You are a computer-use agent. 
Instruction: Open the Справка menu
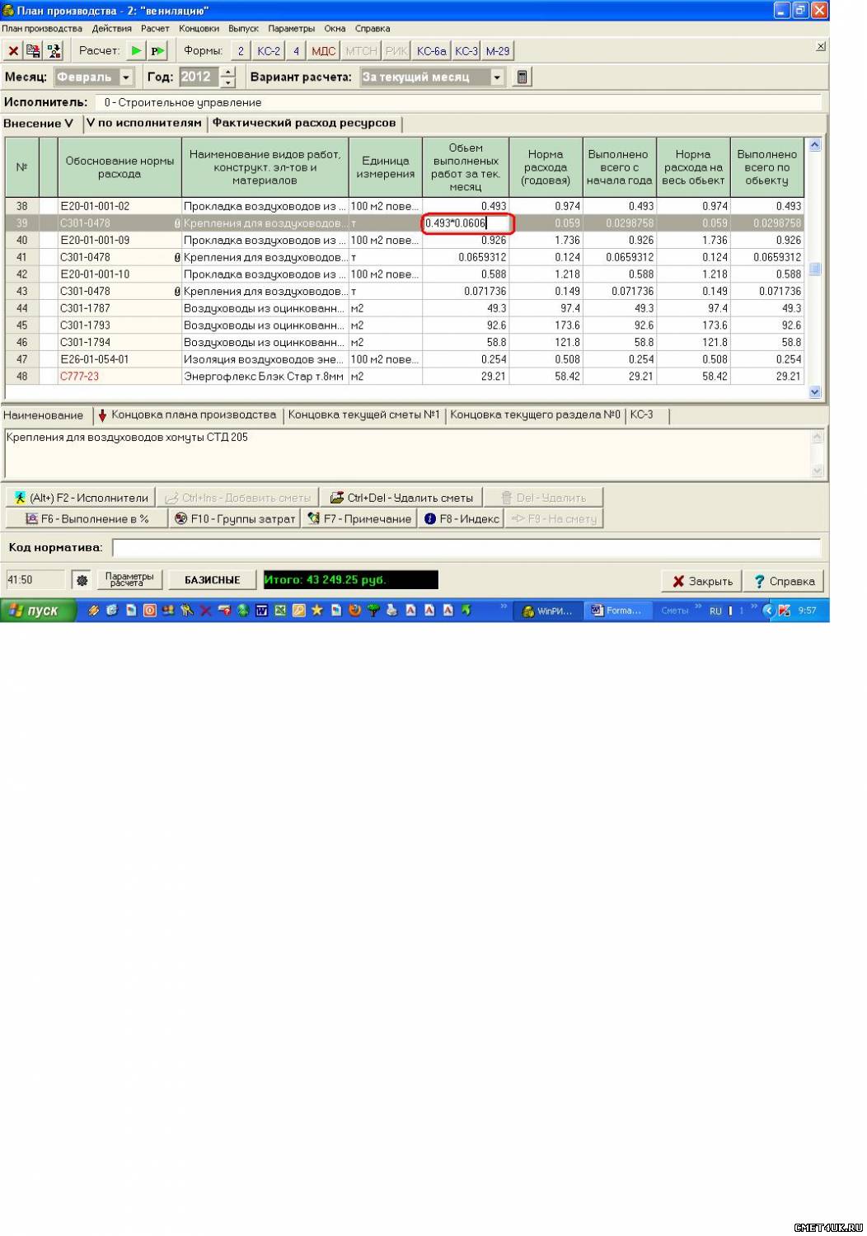pos(373,28)
